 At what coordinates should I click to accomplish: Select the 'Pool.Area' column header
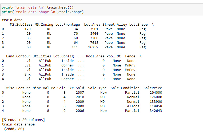(95, 56)
